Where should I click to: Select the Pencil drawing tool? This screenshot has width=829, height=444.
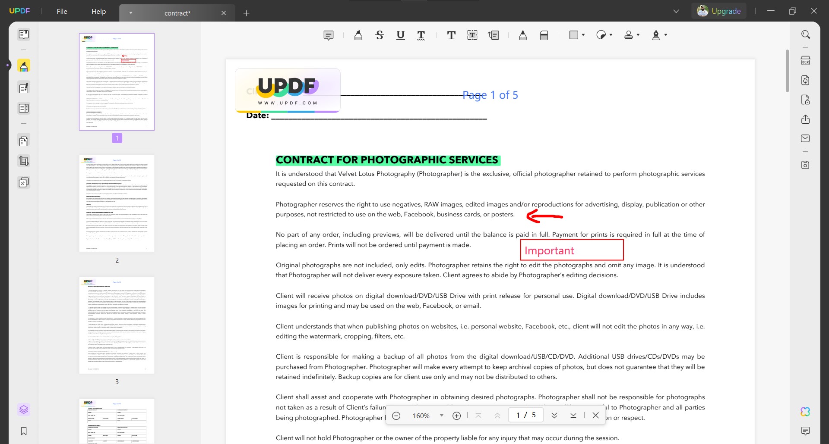tap(523, 35)
